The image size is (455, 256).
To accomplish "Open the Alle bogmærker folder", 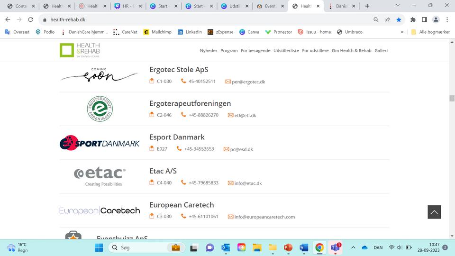I will tap(430, 32).
